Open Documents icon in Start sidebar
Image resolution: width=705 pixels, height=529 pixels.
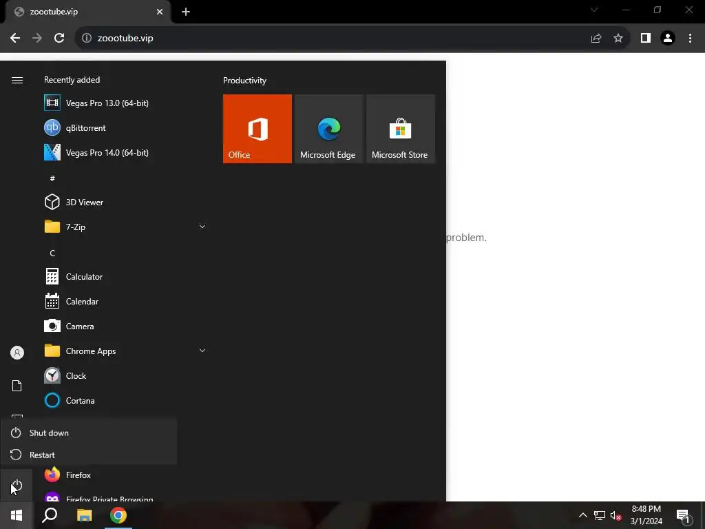(17, 386)
